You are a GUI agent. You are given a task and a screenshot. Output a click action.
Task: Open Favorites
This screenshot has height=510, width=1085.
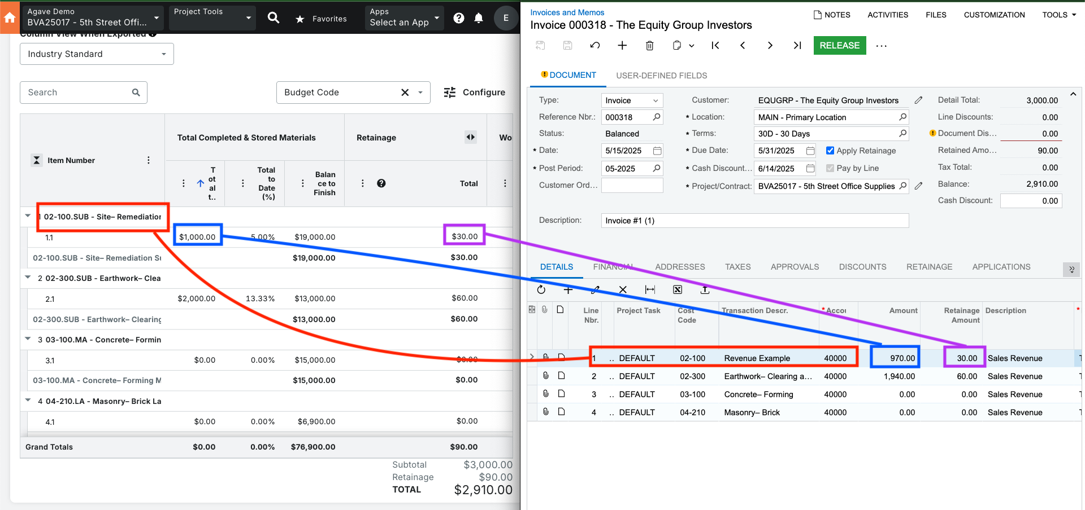coord(321,19)
